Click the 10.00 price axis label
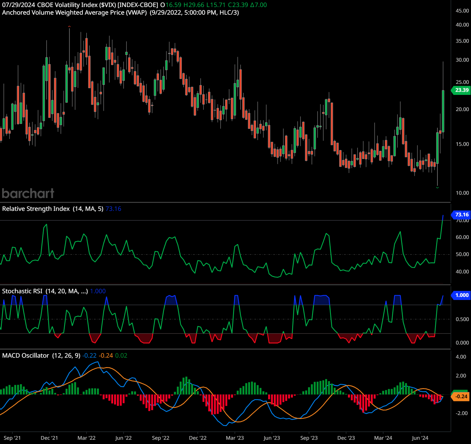 [462, 193]
